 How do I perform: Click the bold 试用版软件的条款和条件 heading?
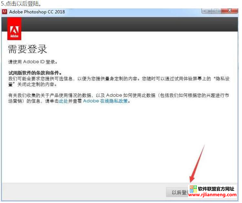[x=35, y=73]
